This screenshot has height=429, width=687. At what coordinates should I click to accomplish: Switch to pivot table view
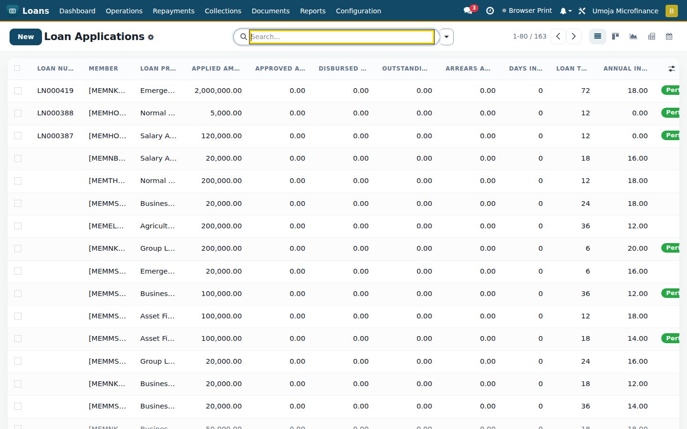click(x=652, y=37)
